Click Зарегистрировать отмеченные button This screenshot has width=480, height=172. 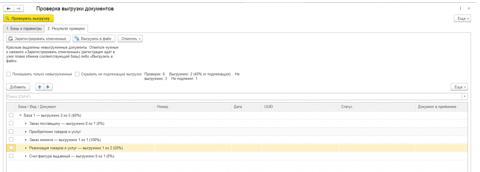[38, 39]
